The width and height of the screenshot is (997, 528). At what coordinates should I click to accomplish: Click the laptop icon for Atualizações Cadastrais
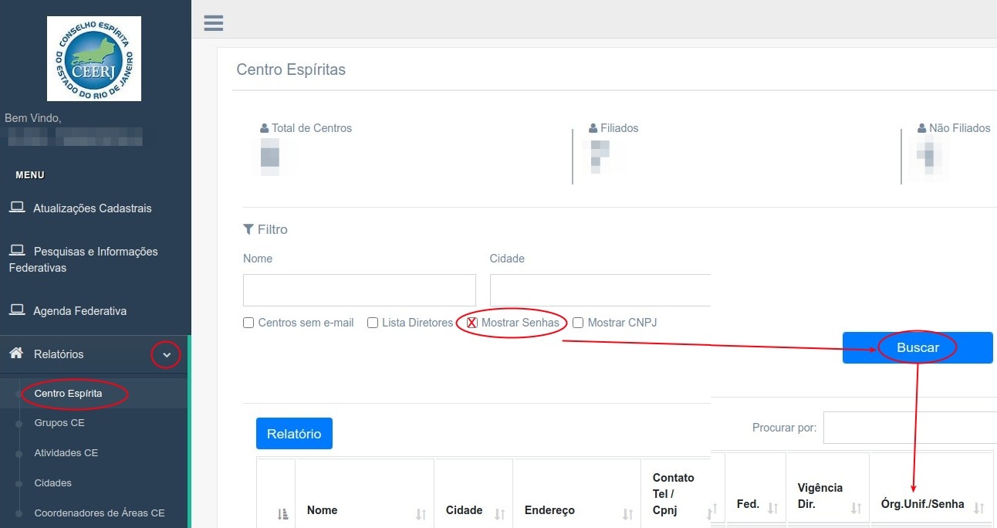[x=17, y=208]
